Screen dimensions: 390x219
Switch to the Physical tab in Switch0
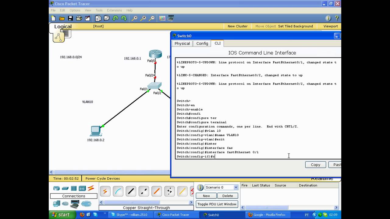tap(182, 43)
